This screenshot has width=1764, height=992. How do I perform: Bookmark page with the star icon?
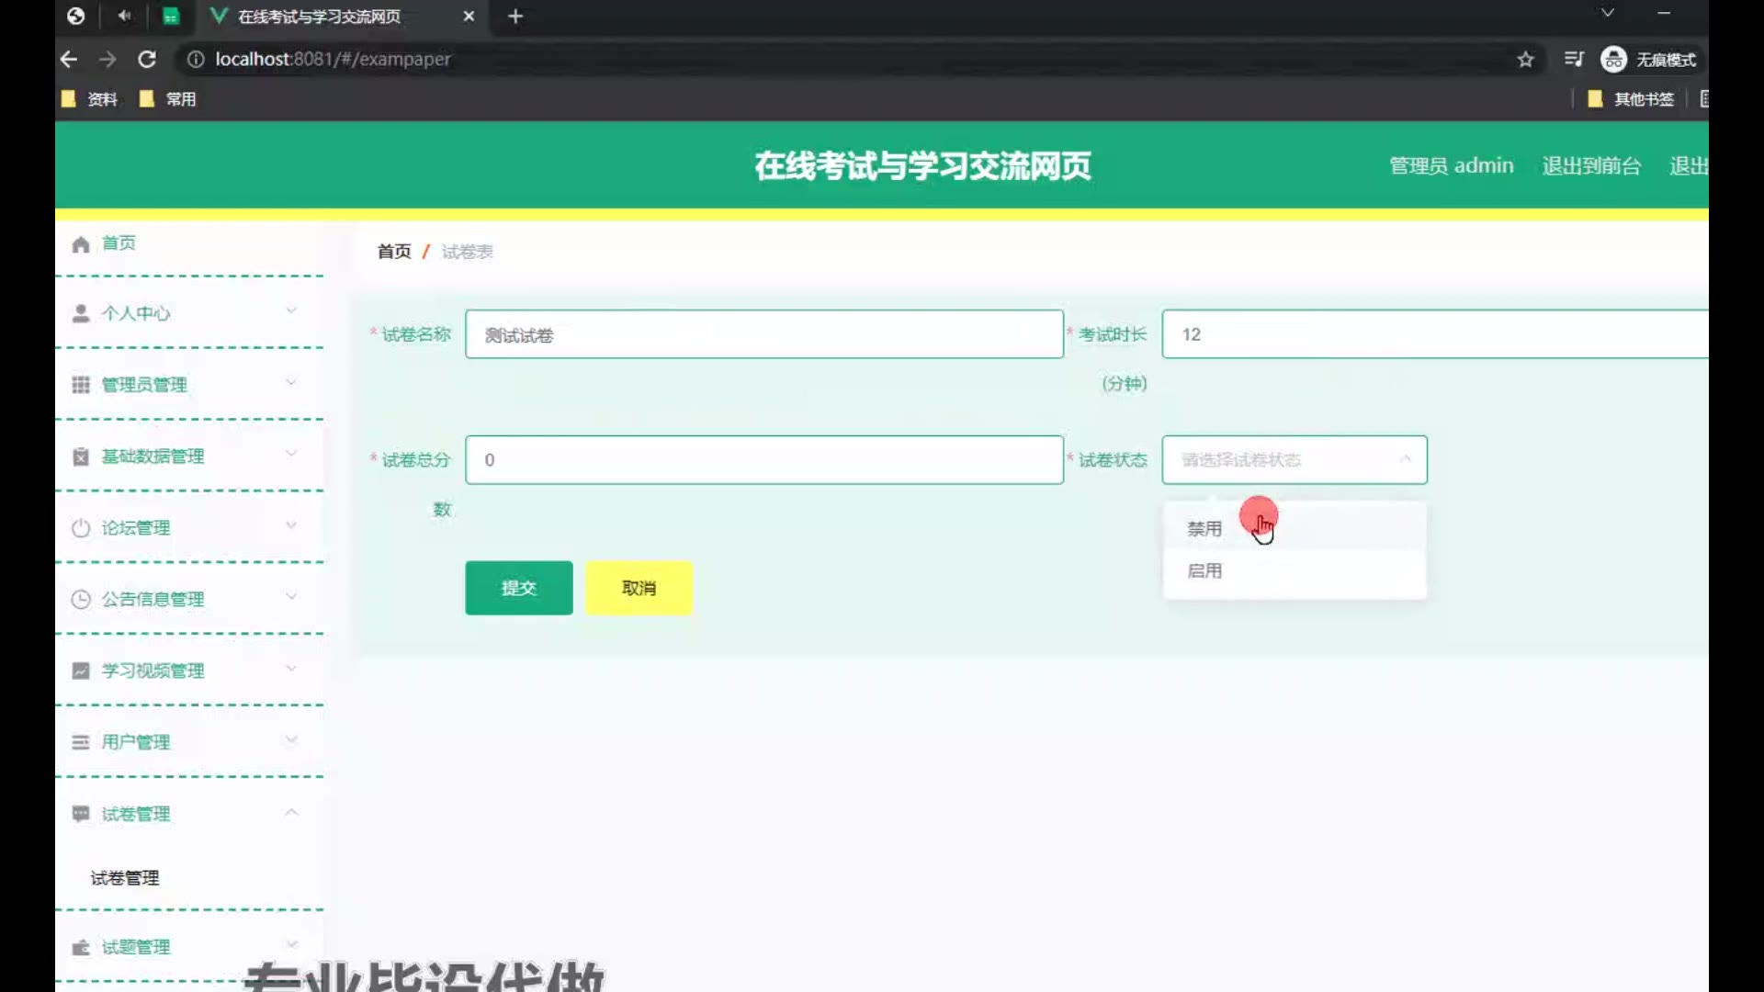[x=1525, y=60]
